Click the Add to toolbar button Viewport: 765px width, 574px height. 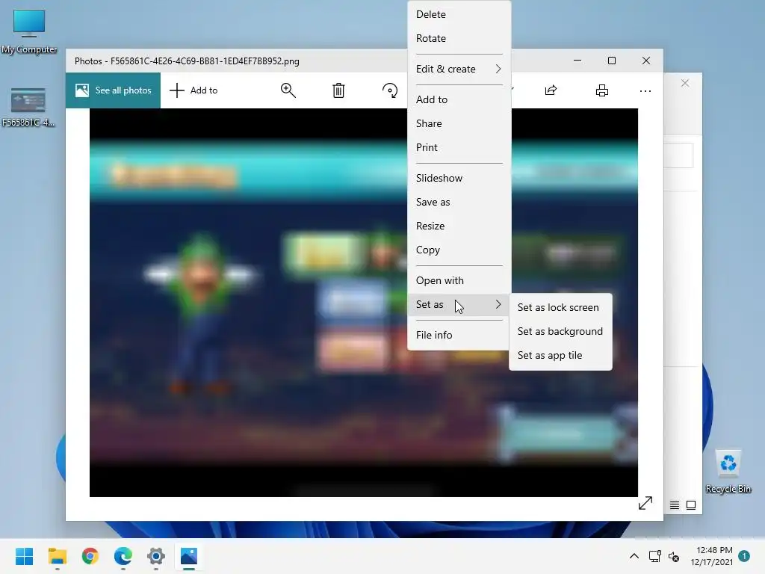(193, 90)
